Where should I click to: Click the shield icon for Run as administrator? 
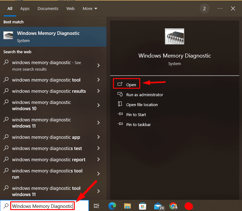pos(120,94)
